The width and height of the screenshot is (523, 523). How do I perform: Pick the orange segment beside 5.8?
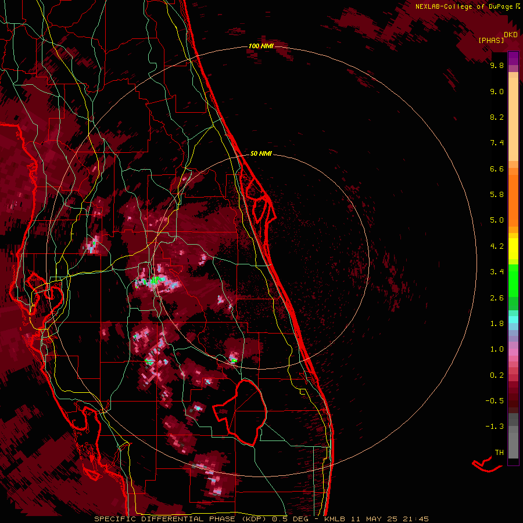513,200
